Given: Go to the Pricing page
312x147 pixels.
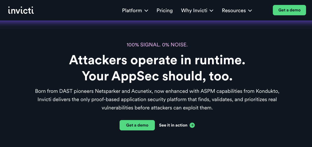Looking at the screenshot, I should (164, 10).
